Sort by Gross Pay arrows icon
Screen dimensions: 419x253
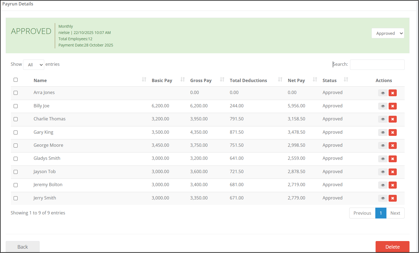coord(222,79)
